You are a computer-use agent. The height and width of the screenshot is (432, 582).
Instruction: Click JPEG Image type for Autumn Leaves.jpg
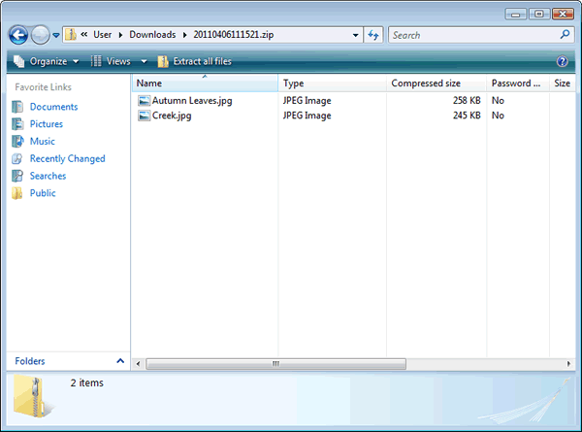(x=307, y=101)
